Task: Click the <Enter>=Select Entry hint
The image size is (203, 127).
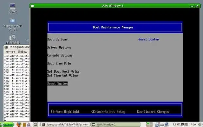Action: 108,111
